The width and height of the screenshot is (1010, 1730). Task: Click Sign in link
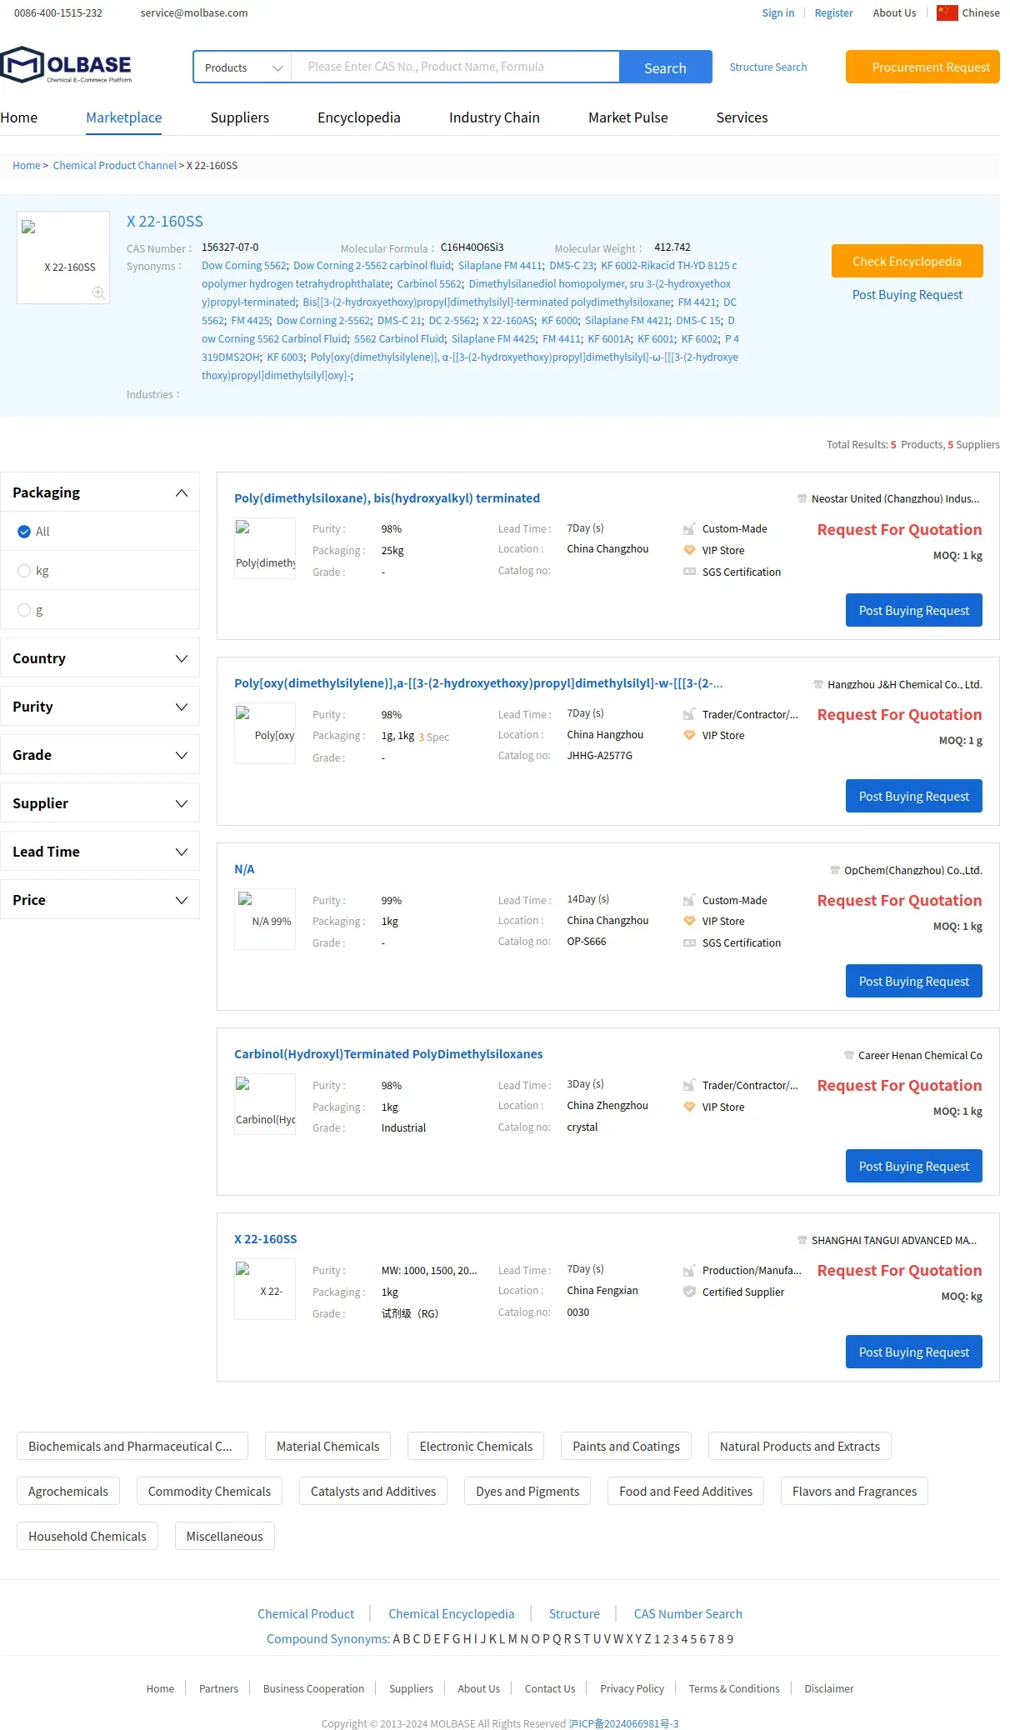778,12
